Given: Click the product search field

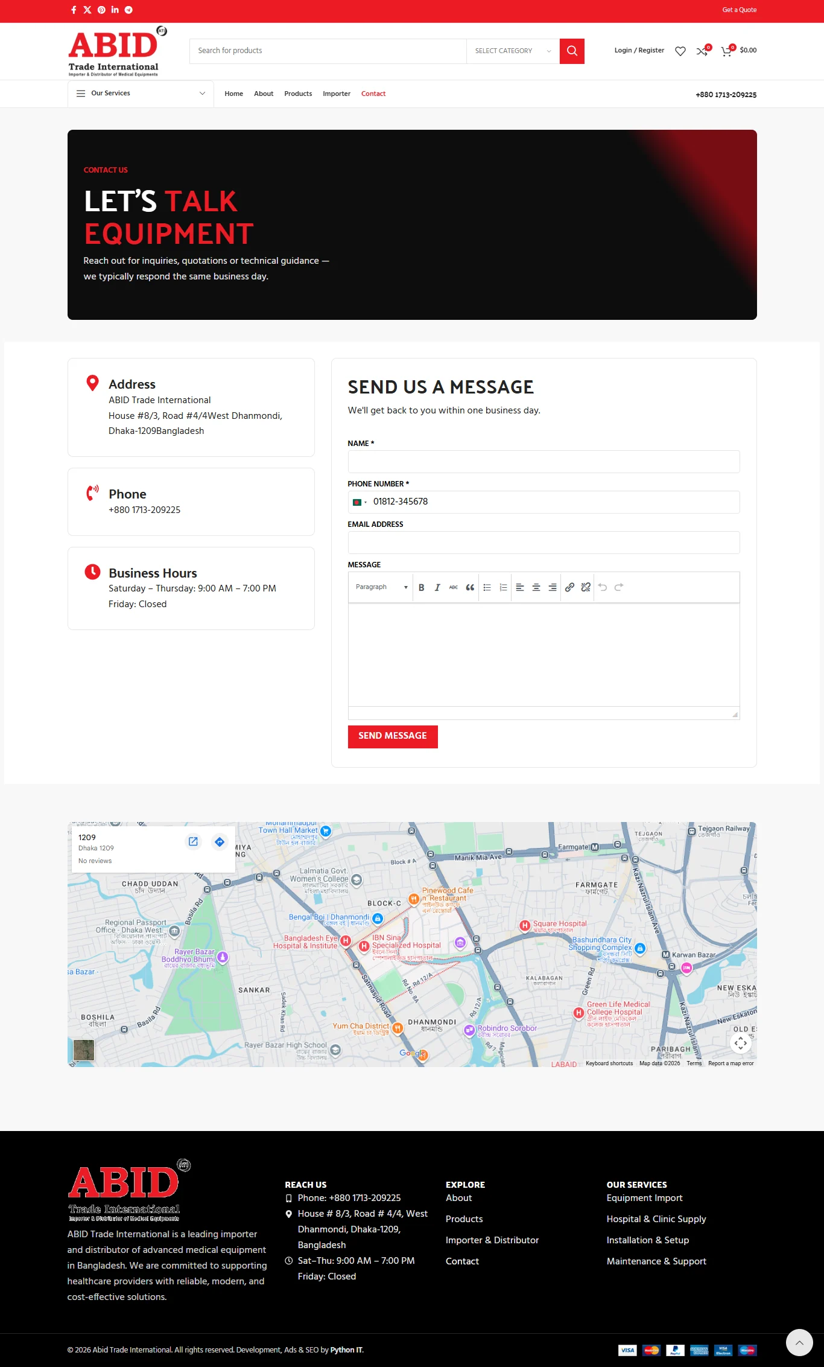Looking at the screenshot, I should pyautogui.click(x=328, y=51).
